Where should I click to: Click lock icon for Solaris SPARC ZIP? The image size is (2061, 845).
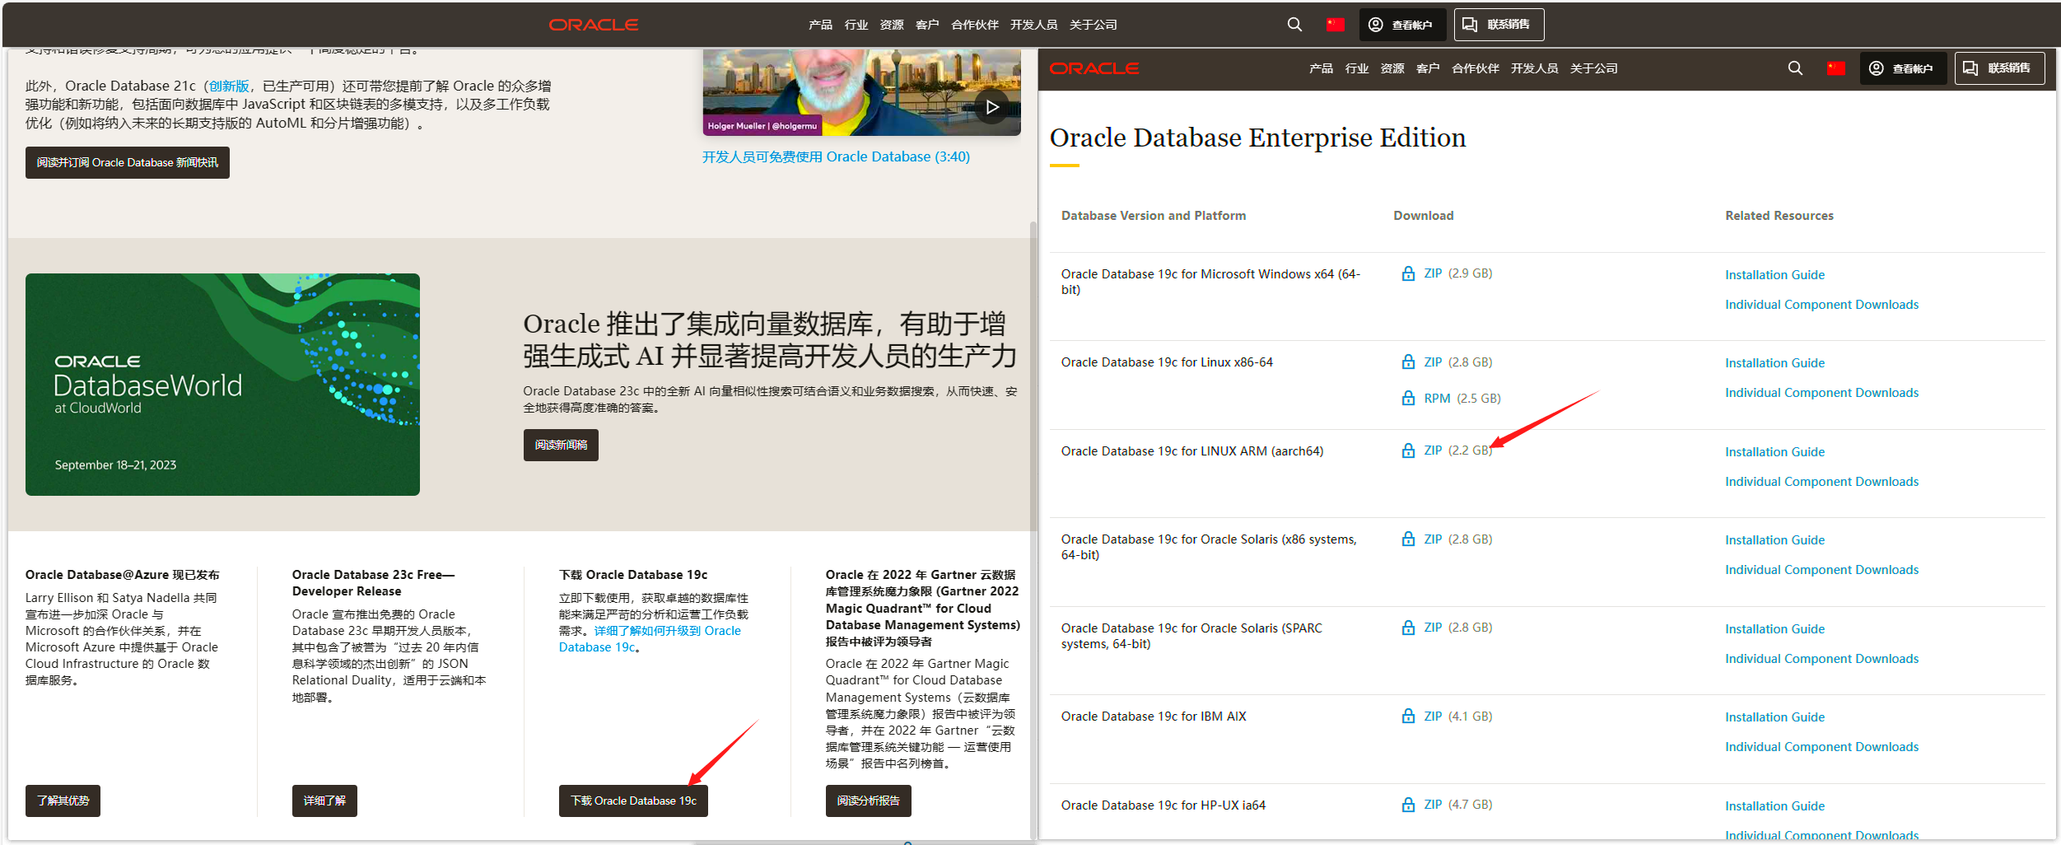tap(1408, 628)
